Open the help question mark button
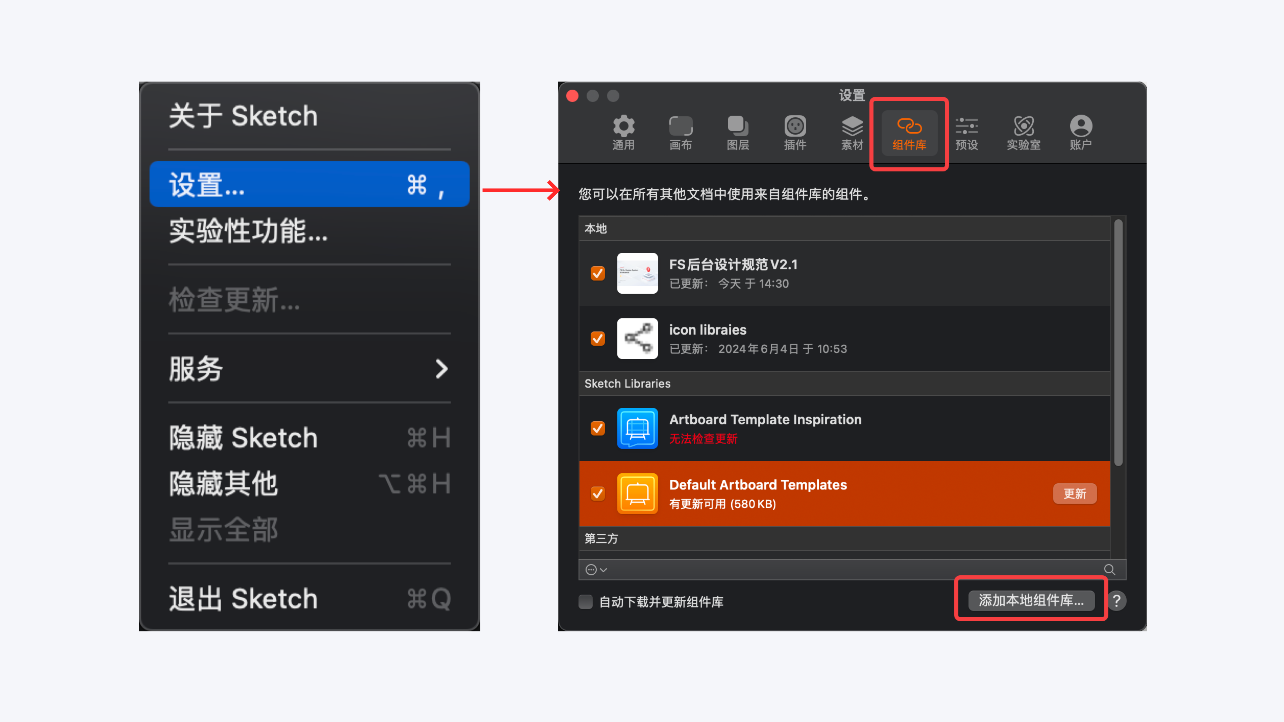Viewport: 1284px width, 722px height. (x=1116, y=600)
